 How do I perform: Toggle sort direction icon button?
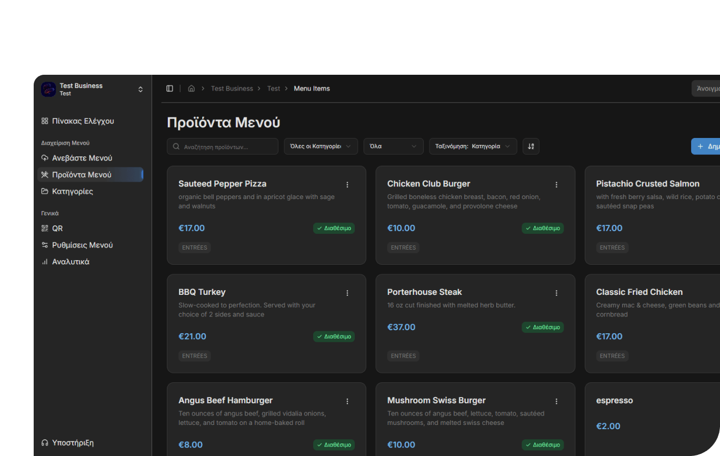tap(531, 146)
